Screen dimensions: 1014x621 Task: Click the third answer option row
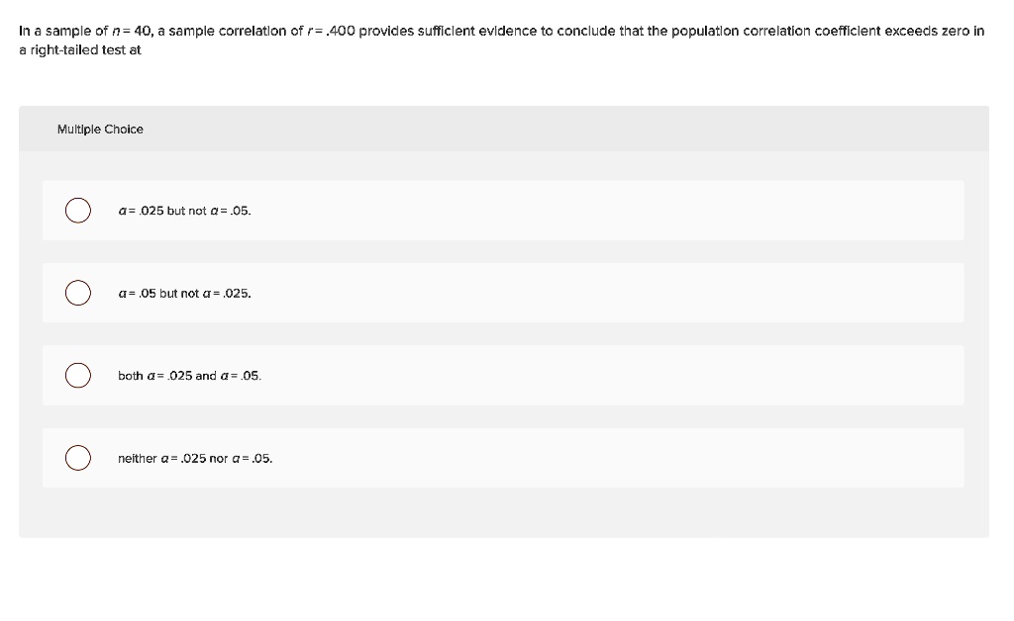pyautogui.click(x=503, y=375)
